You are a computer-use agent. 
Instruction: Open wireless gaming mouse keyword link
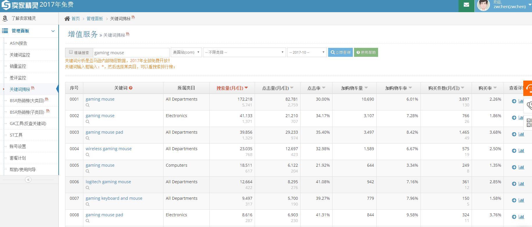pos(109,149)
